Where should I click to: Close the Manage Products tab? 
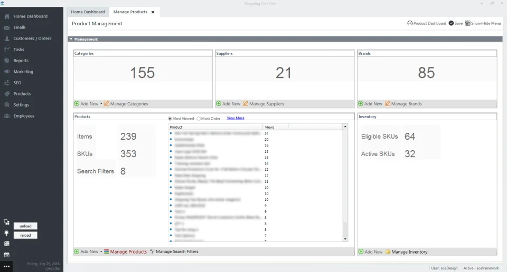[x=153, y=12]
